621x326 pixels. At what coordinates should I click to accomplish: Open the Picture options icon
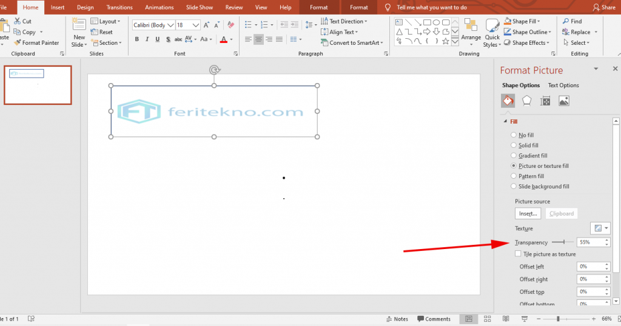point(564,101)
